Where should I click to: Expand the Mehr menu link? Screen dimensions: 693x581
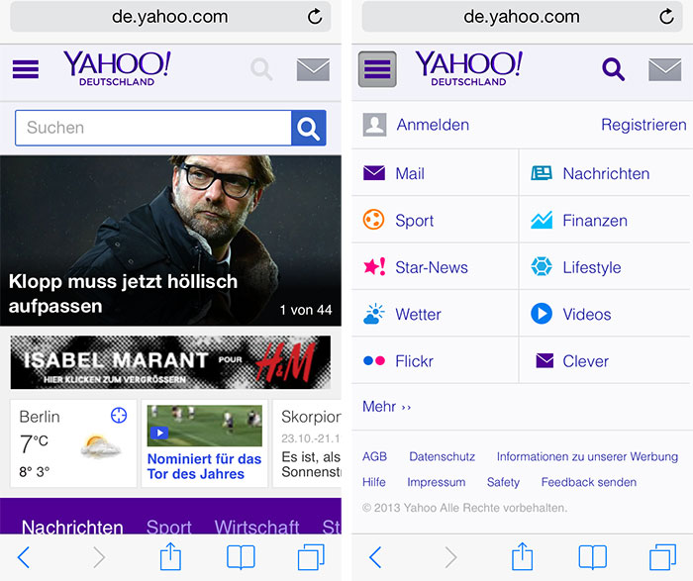[386, 407]
